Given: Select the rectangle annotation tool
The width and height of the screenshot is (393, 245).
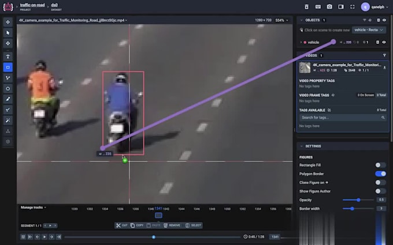Looking at the screenshot, I should (8, 67).
